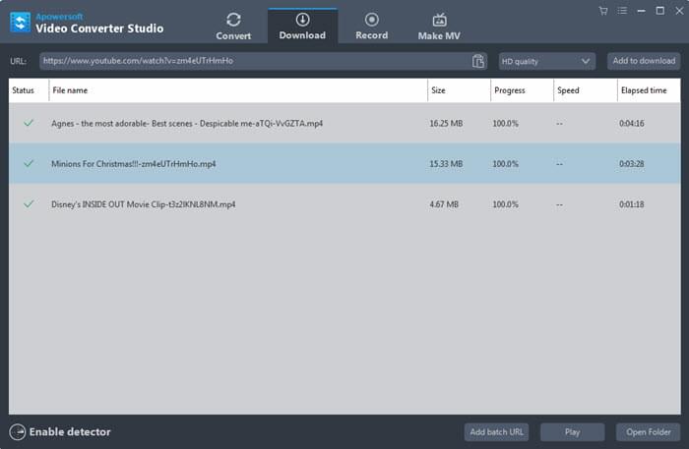Sort by the Size column header
This screenshot has width=689, height=449.
click(x=458, y=90)
